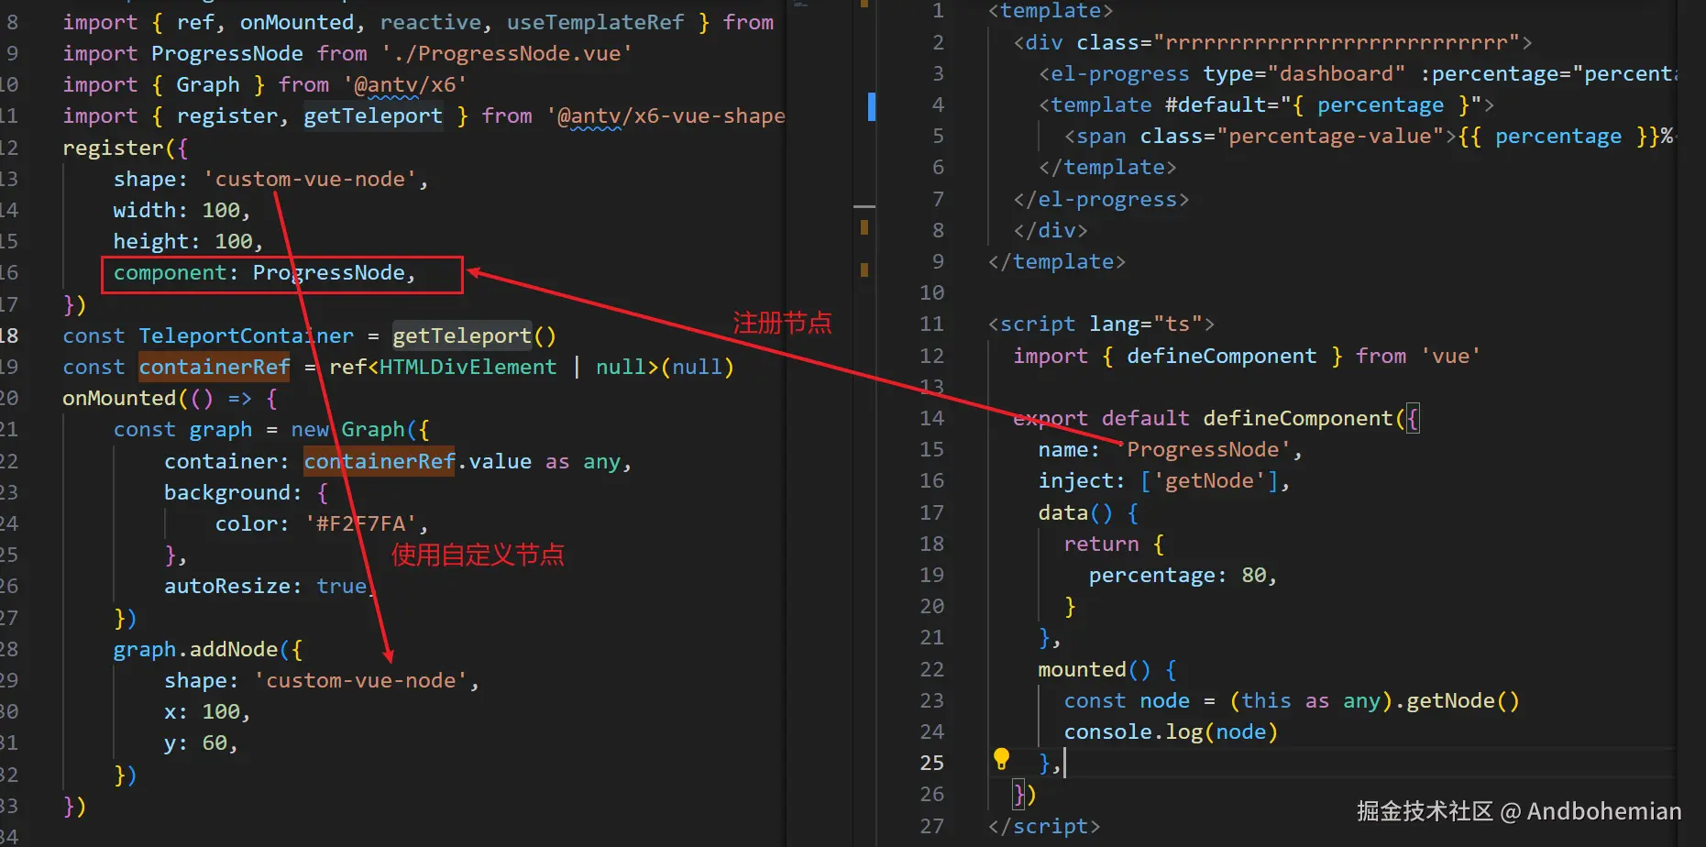Click the './ProgressNode.vue' import path string
The height and width of the screenshot is (847, 1706).
[x=507, y=53]
